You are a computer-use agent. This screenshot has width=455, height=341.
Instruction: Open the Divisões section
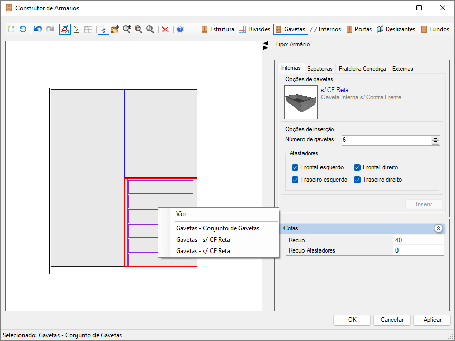tap(254, 29)
